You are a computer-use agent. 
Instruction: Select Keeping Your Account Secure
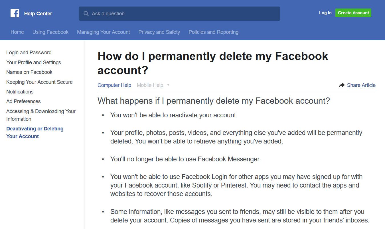39,82
